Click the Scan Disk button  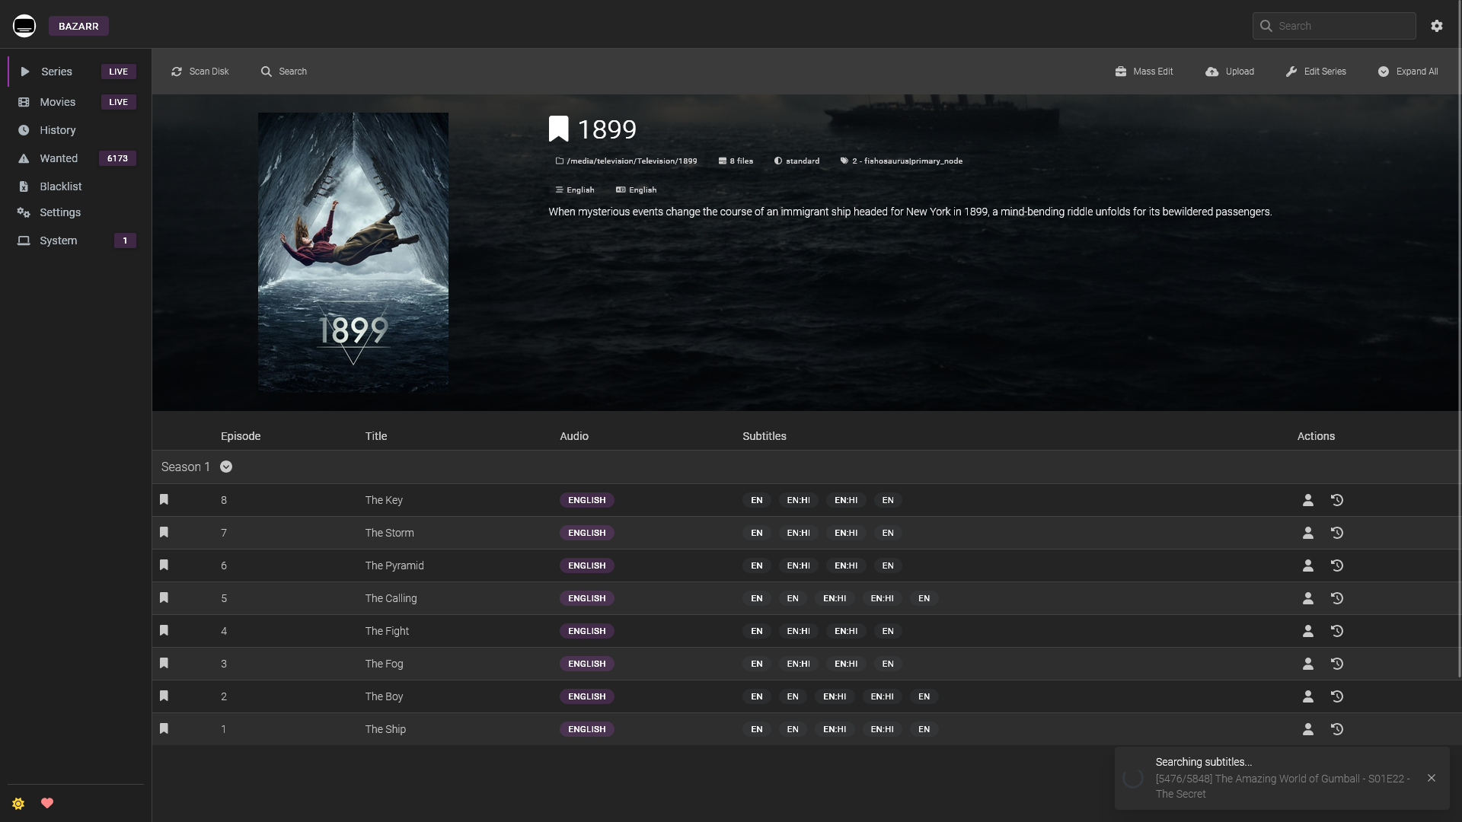(x=200, y=72)
